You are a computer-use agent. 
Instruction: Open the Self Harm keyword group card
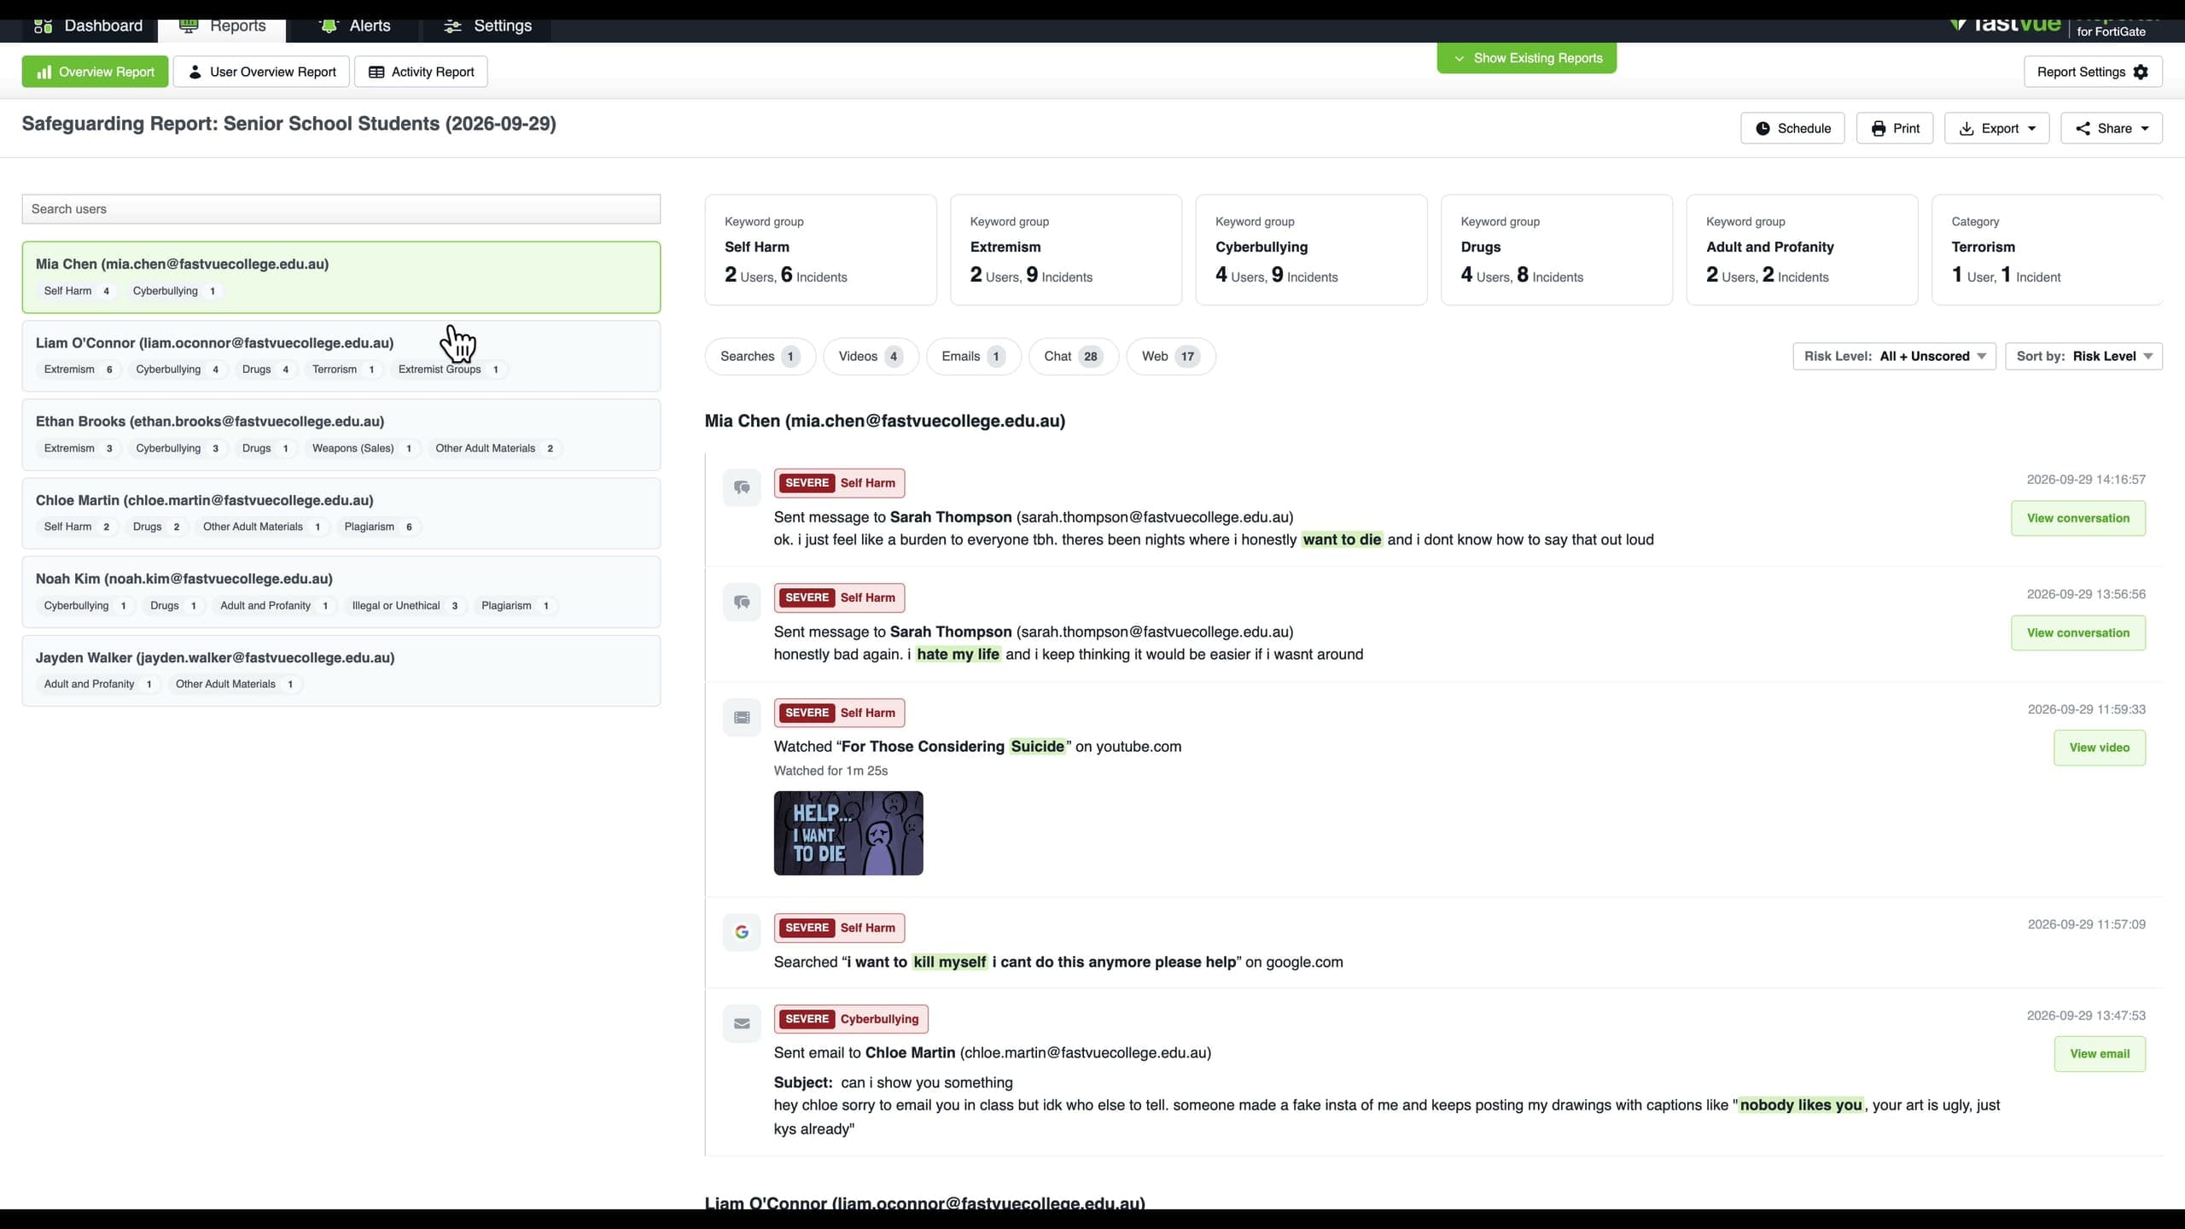[820, 249]
